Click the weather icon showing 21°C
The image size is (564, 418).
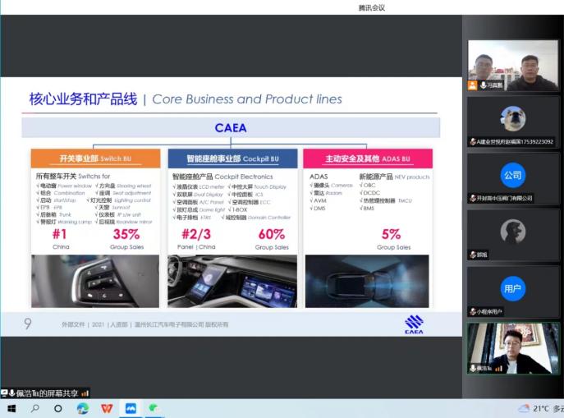click(524, 408)
